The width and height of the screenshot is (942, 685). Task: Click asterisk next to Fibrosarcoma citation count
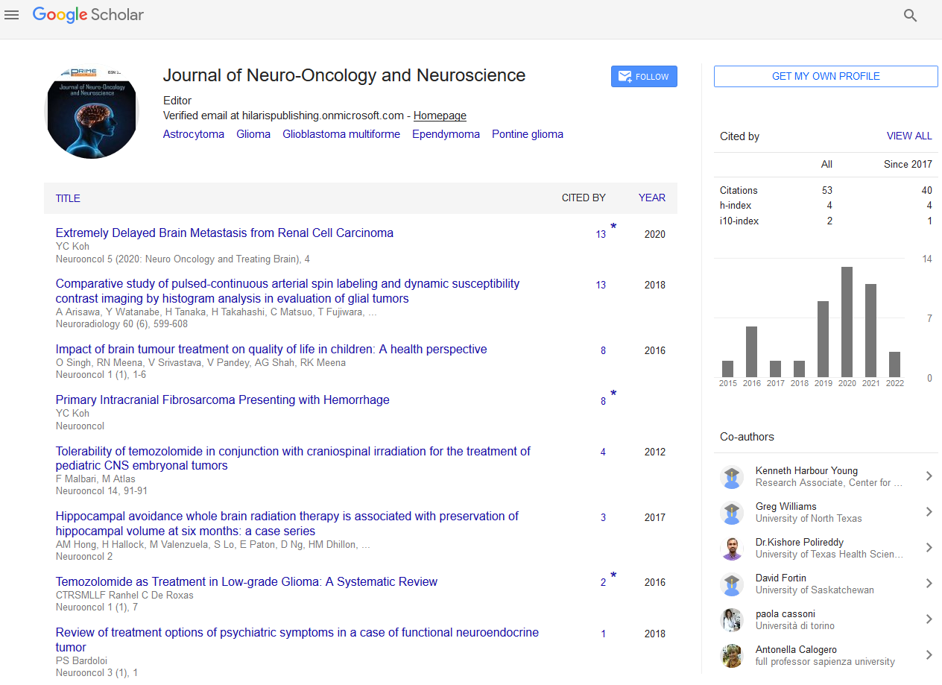[x=613, y=394]
